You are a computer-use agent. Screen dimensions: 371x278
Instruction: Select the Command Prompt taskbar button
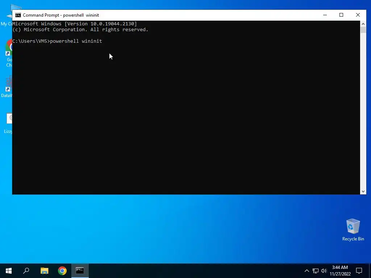[80, 271]
